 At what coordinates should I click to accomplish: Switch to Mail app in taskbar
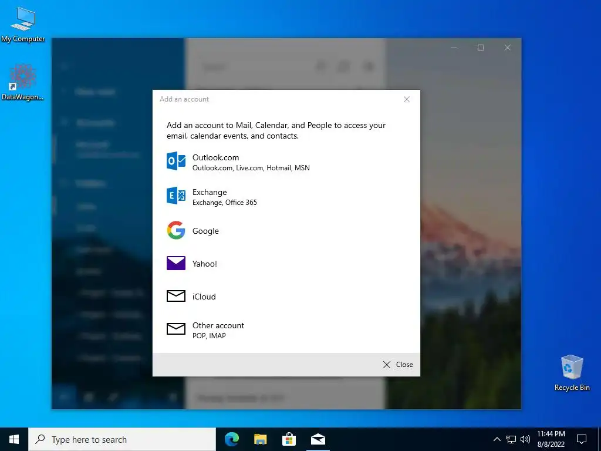tap(318, 439)
